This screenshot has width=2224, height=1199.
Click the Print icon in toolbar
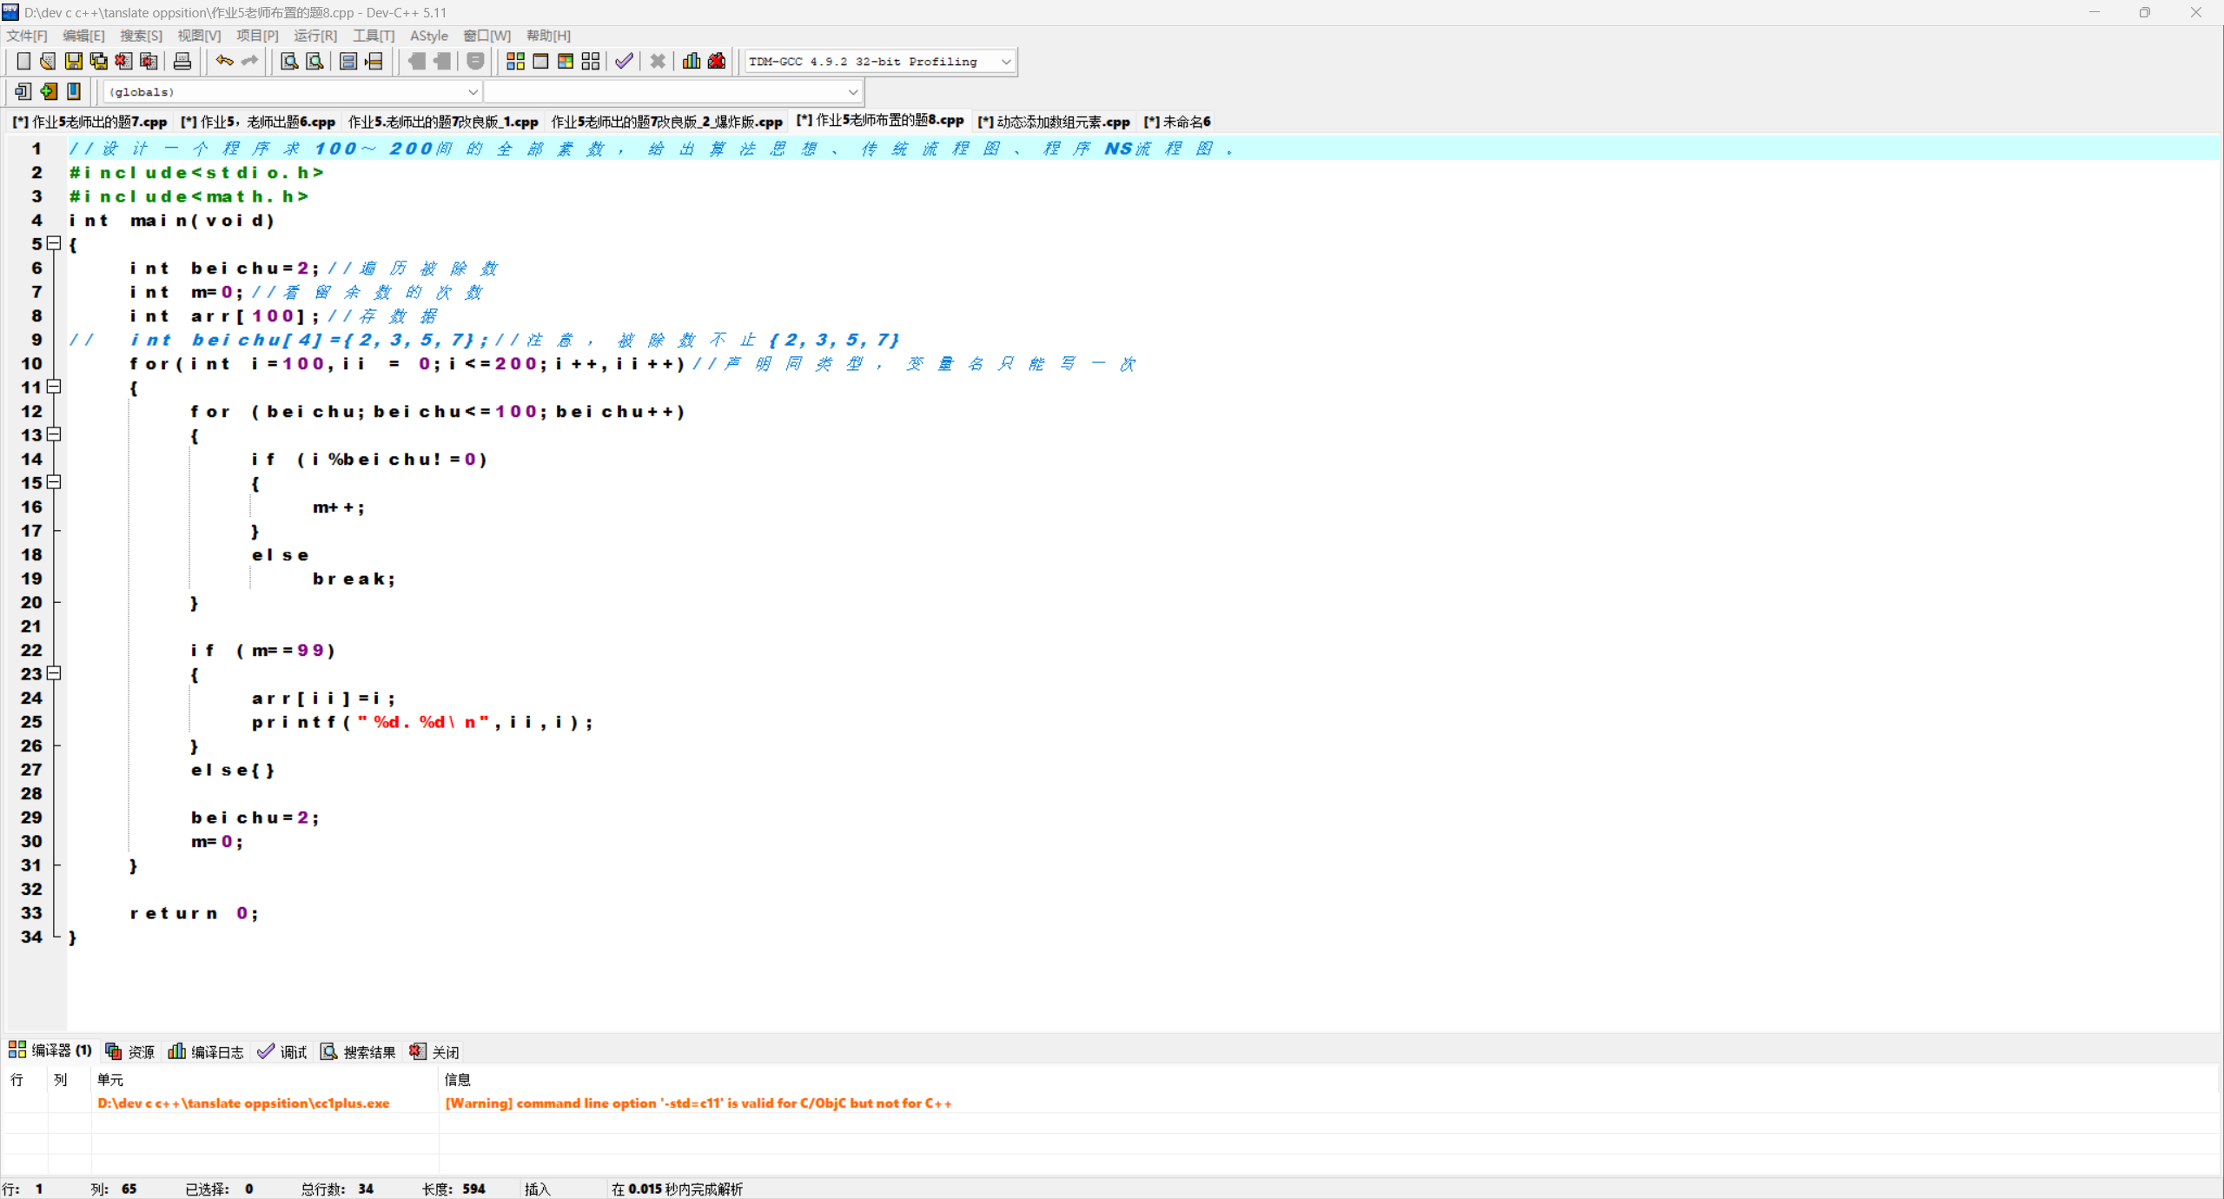click(x=182, y=61)
